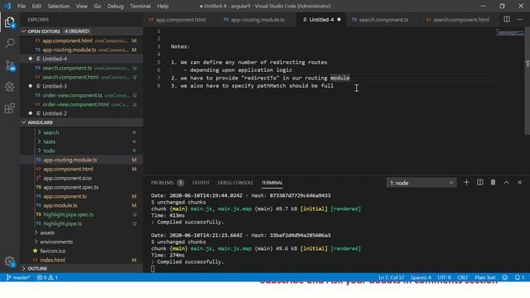Image resolution: width=530 pixels, height=298 pixels.
Task: Open the Manage gear icon
Action: (x=9, y=262)
